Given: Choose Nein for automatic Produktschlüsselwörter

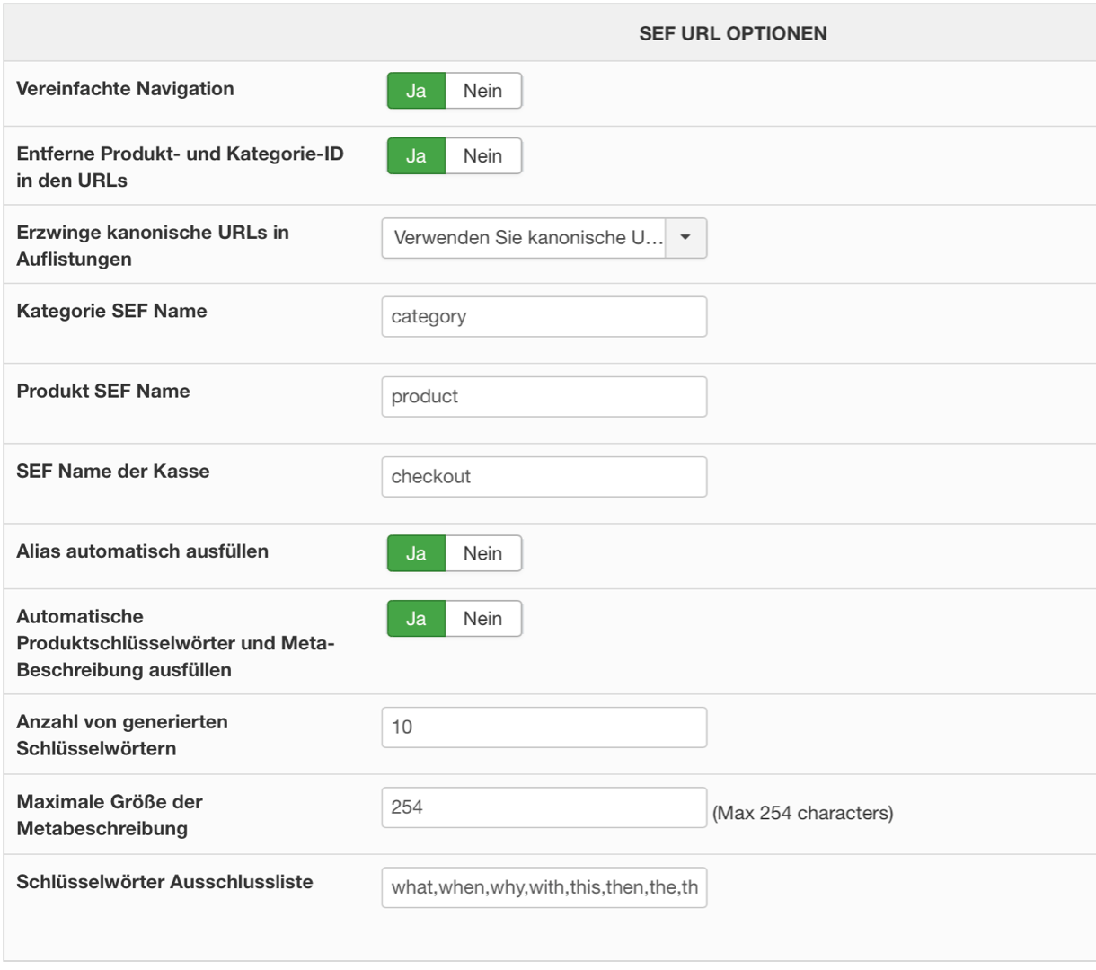Looking at the screenshot, I should click(483, 619).
